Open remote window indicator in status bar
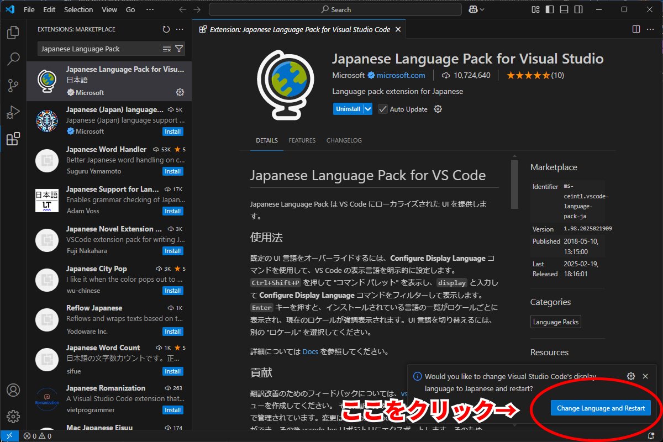The image size is (663, 442). tap(9, 436)
